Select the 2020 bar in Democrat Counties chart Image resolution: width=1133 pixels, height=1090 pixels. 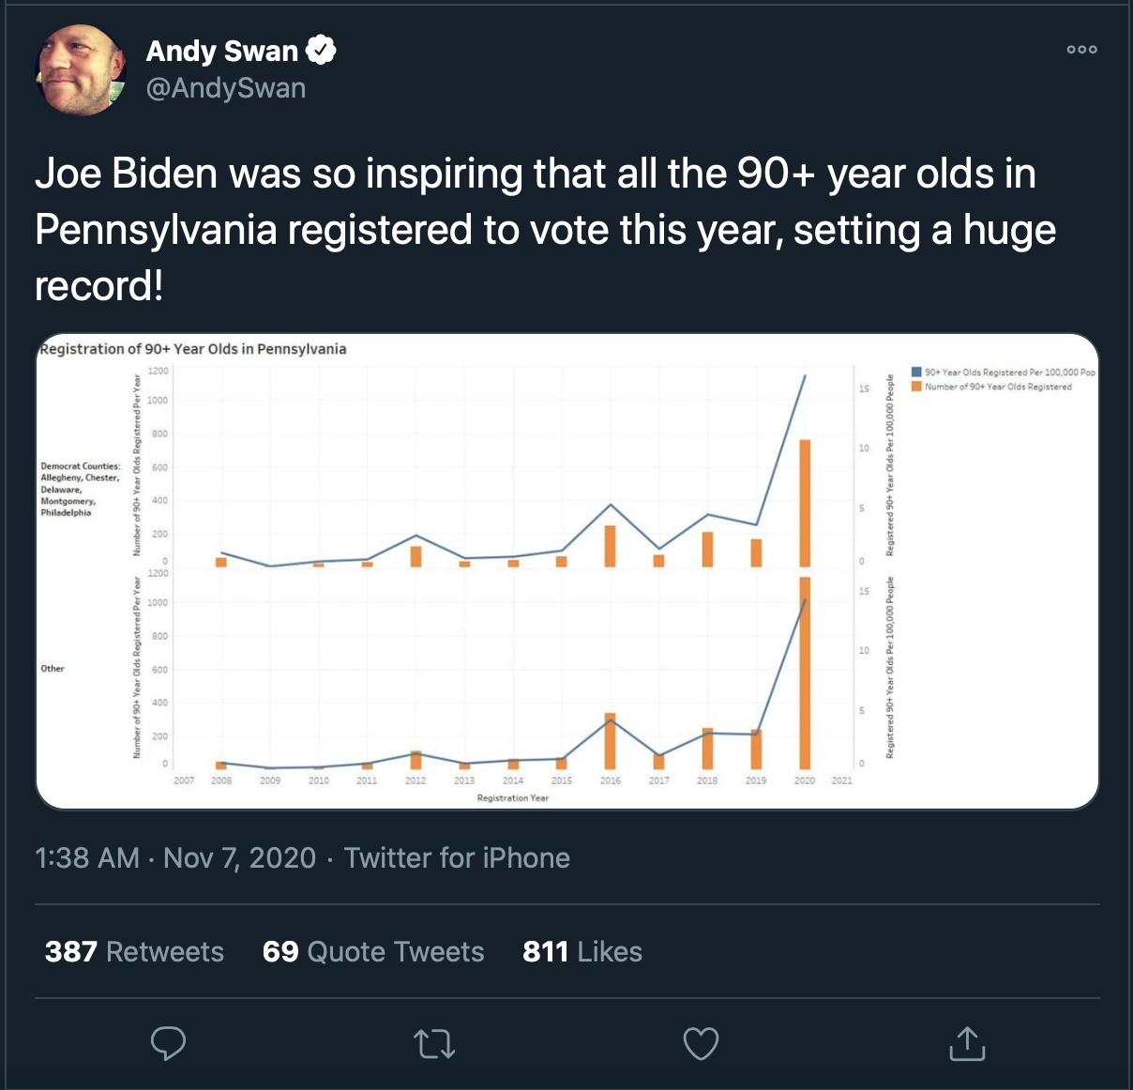[x=805, y=503]
